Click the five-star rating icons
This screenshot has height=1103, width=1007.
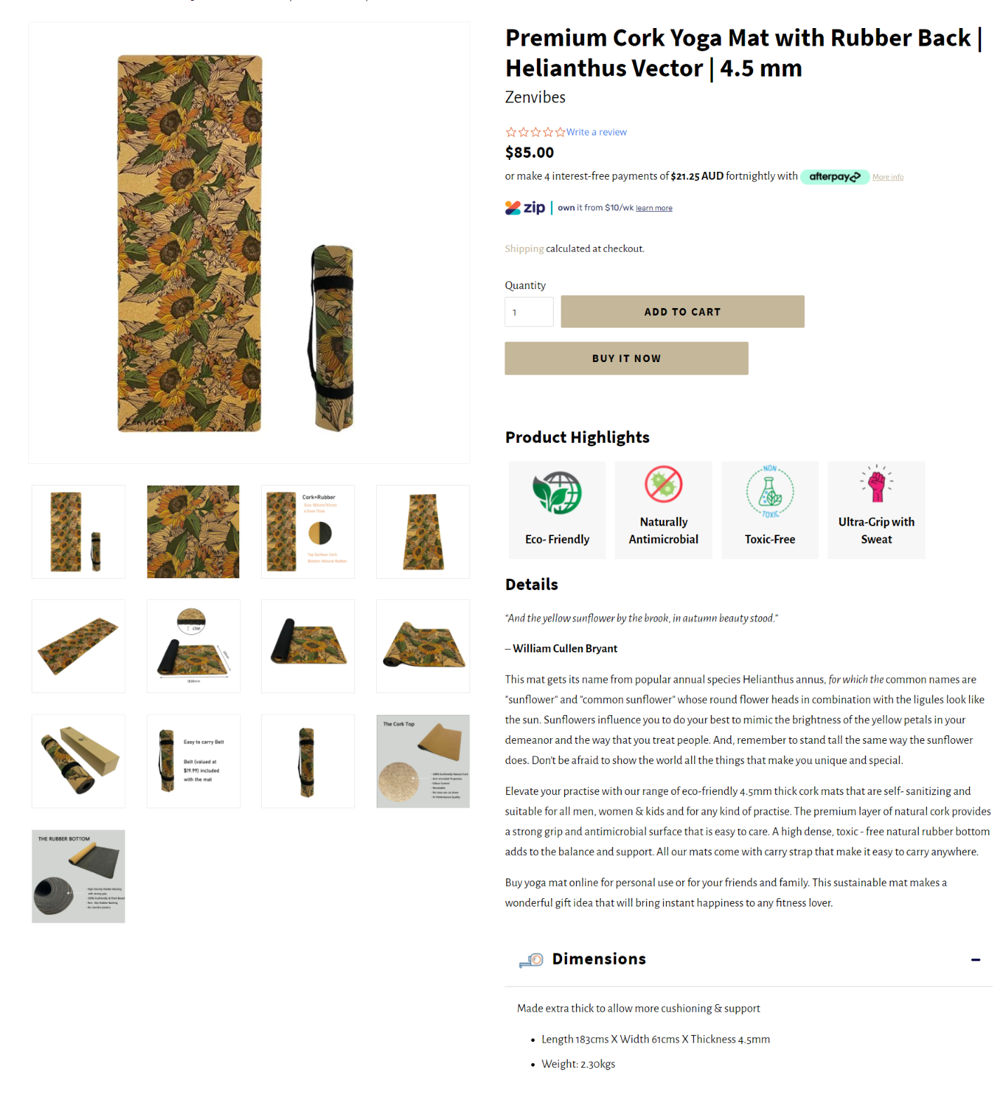point(535,132)
